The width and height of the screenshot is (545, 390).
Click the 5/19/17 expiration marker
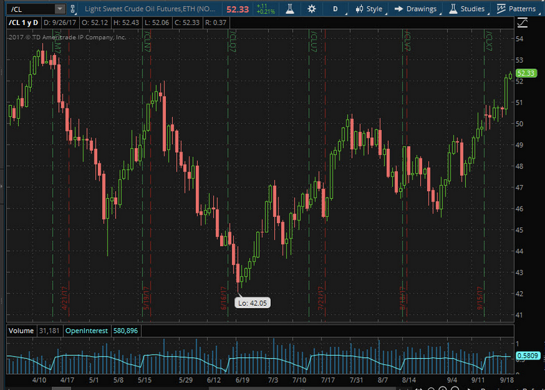(x=146, y=298)
